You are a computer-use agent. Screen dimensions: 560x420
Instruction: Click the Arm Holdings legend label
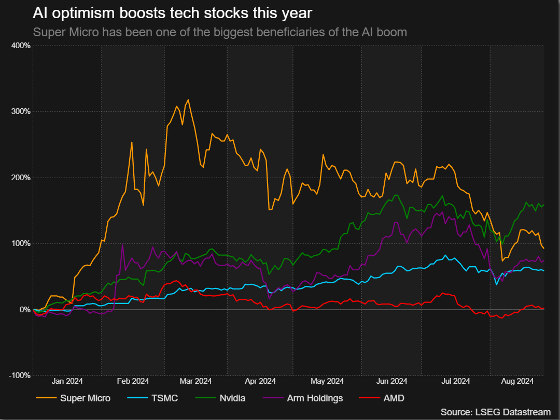click(x=315, y=398)
